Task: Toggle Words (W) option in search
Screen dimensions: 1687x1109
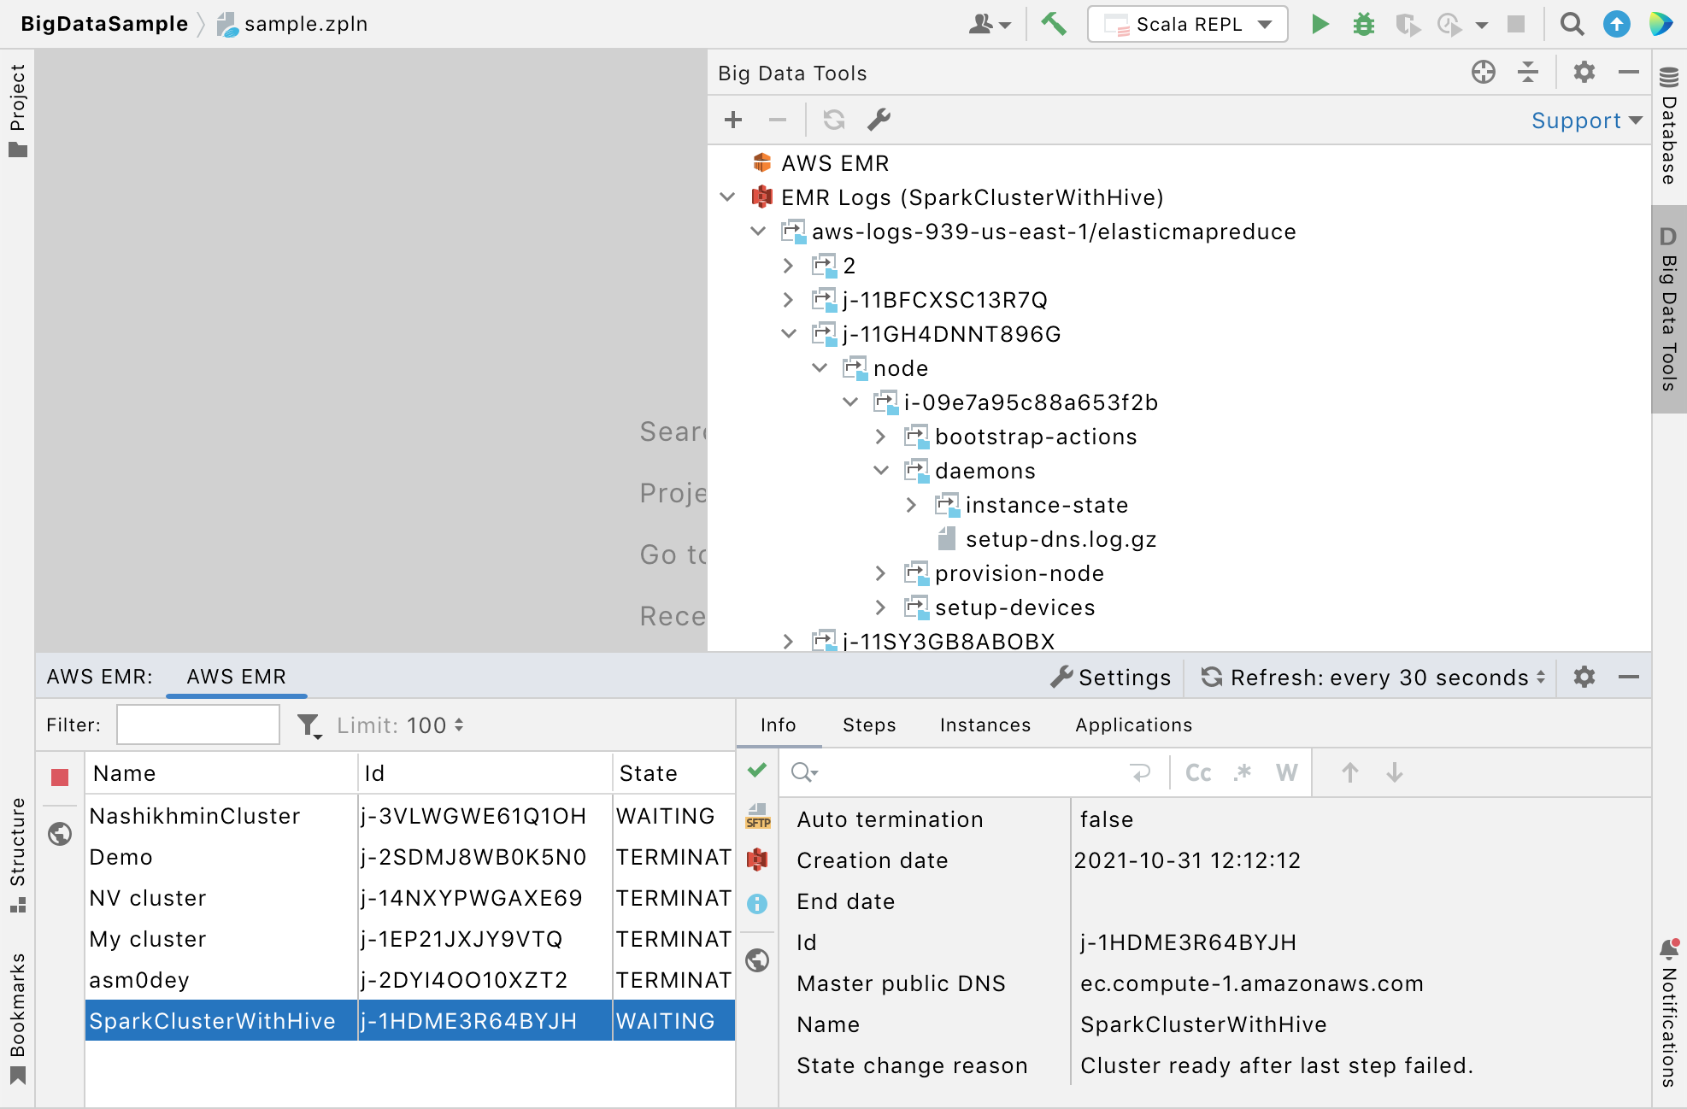Action: (x=1286, y=773)
